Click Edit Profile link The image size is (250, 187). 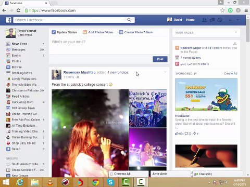24,35
